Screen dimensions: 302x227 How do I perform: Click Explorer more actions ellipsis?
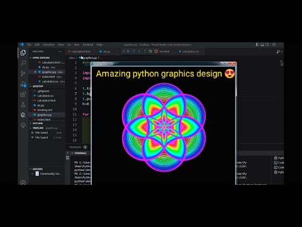(60, 52)
